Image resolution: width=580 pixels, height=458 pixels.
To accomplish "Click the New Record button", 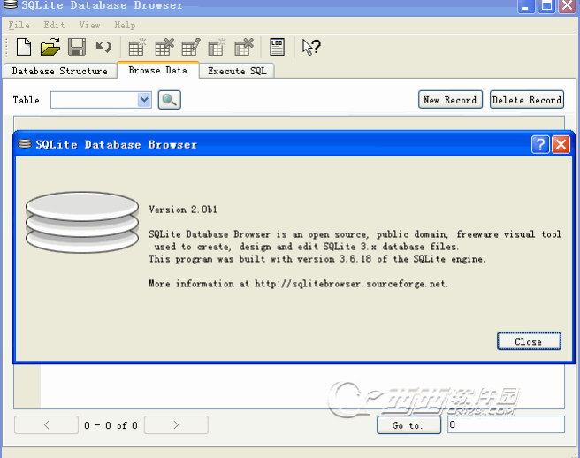I will click(450, 100).
